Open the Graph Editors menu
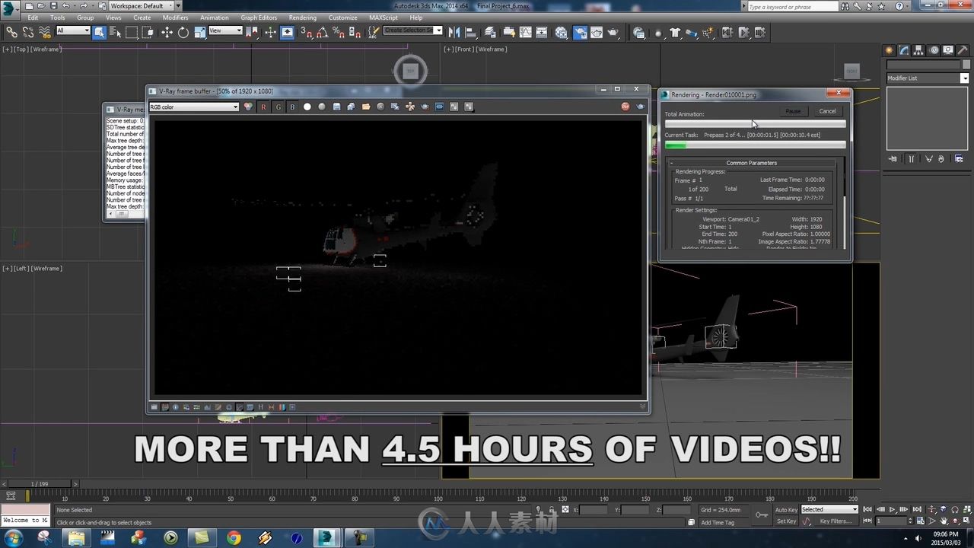The width and height of the screenshot is (974, 548). (x=259, y=18)
